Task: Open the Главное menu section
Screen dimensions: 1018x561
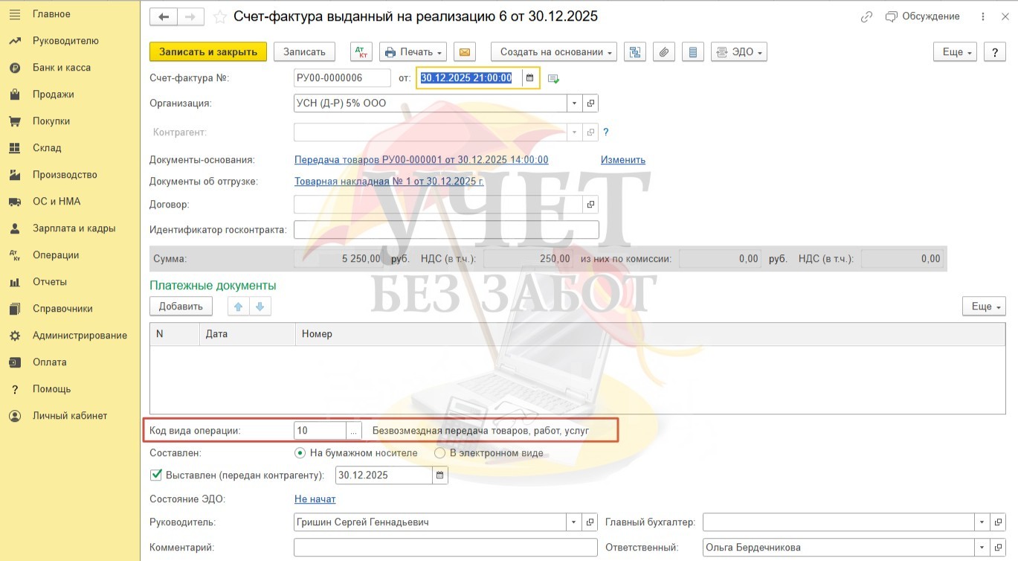Action: (x=51, y=14)
